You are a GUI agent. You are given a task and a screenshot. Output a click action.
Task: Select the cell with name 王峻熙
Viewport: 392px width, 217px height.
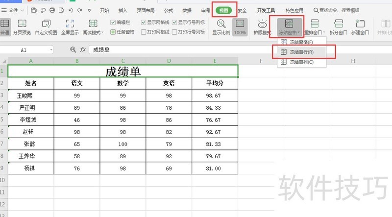pyautogui.click(x=31, y=95)
